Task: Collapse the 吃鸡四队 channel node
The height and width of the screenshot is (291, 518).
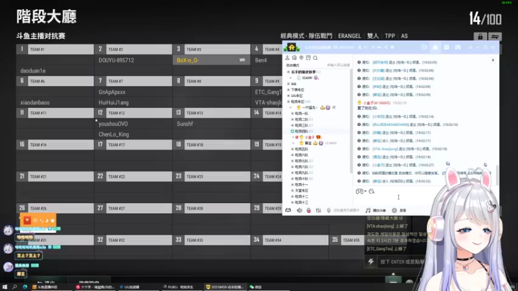Action: pos(293,131)
